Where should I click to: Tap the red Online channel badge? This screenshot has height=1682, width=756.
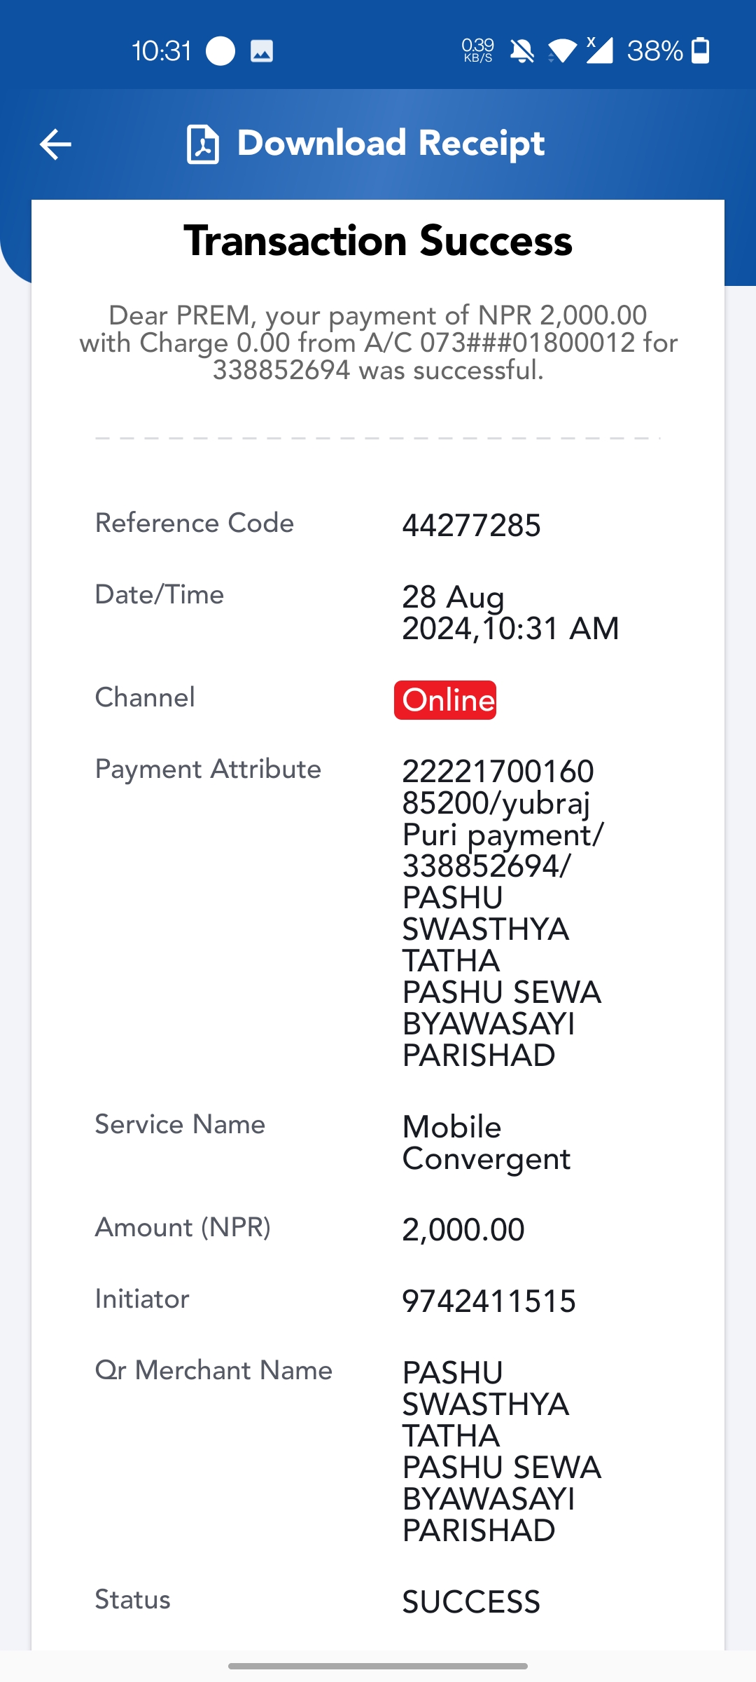tap(445, 700)
